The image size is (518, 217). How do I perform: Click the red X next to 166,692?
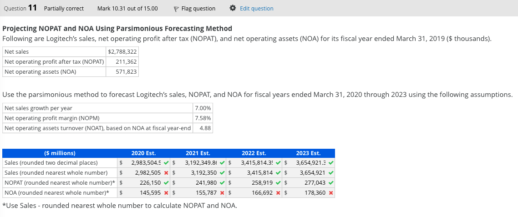tap(278, 192)
